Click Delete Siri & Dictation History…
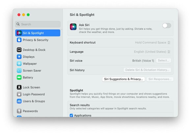Screen dimensions: 191x134 [x=147, y=70]
